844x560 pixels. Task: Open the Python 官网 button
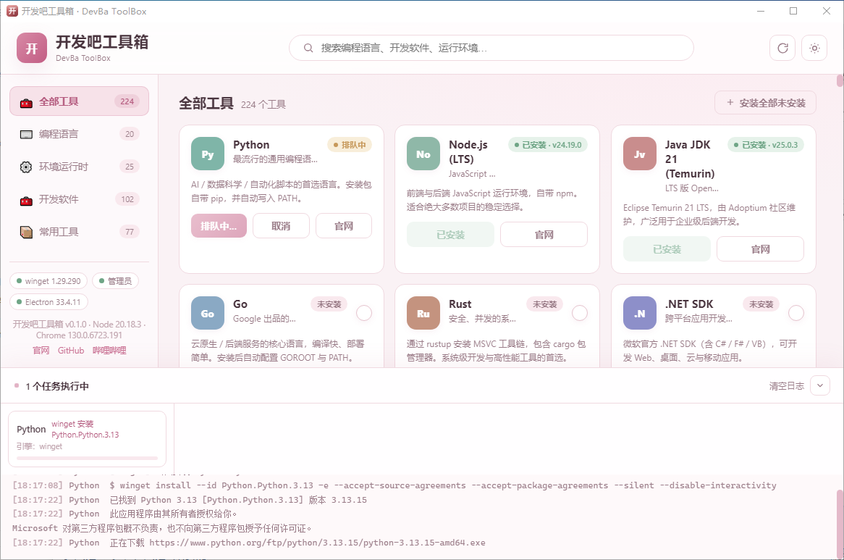(343, 225)
